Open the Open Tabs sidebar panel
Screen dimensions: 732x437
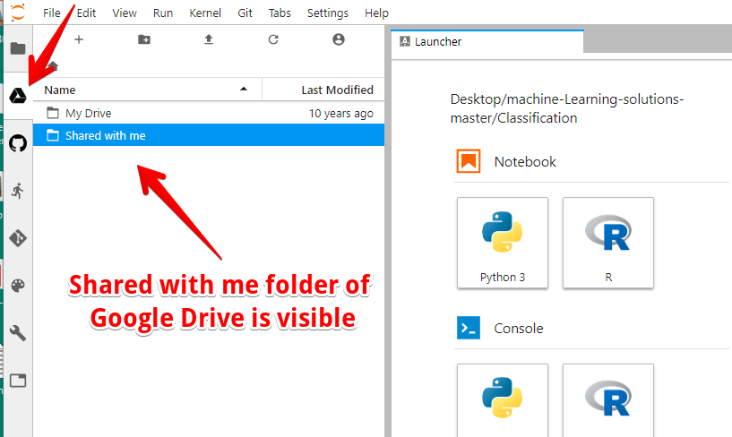point(18,381)
